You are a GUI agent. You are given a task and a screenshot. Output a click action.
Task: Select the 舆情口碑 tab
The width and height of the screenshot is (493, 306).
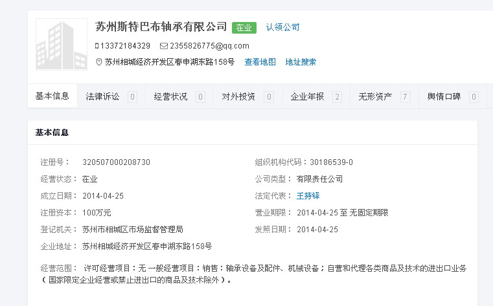[x=444, y=96]
